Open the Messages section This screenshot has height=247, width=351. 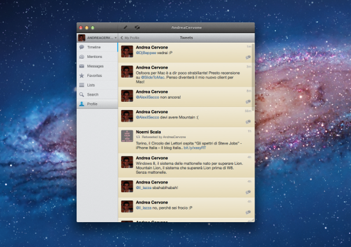click(97, 66)
